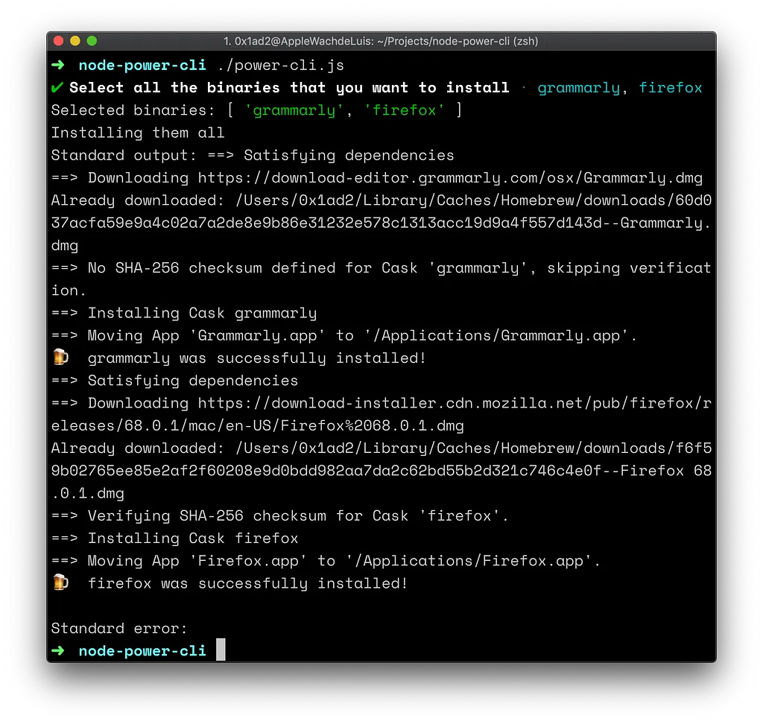763x724 pixels.
Task: Click the cyan 'grammarly,' answer text
Action: pos(583,88)
